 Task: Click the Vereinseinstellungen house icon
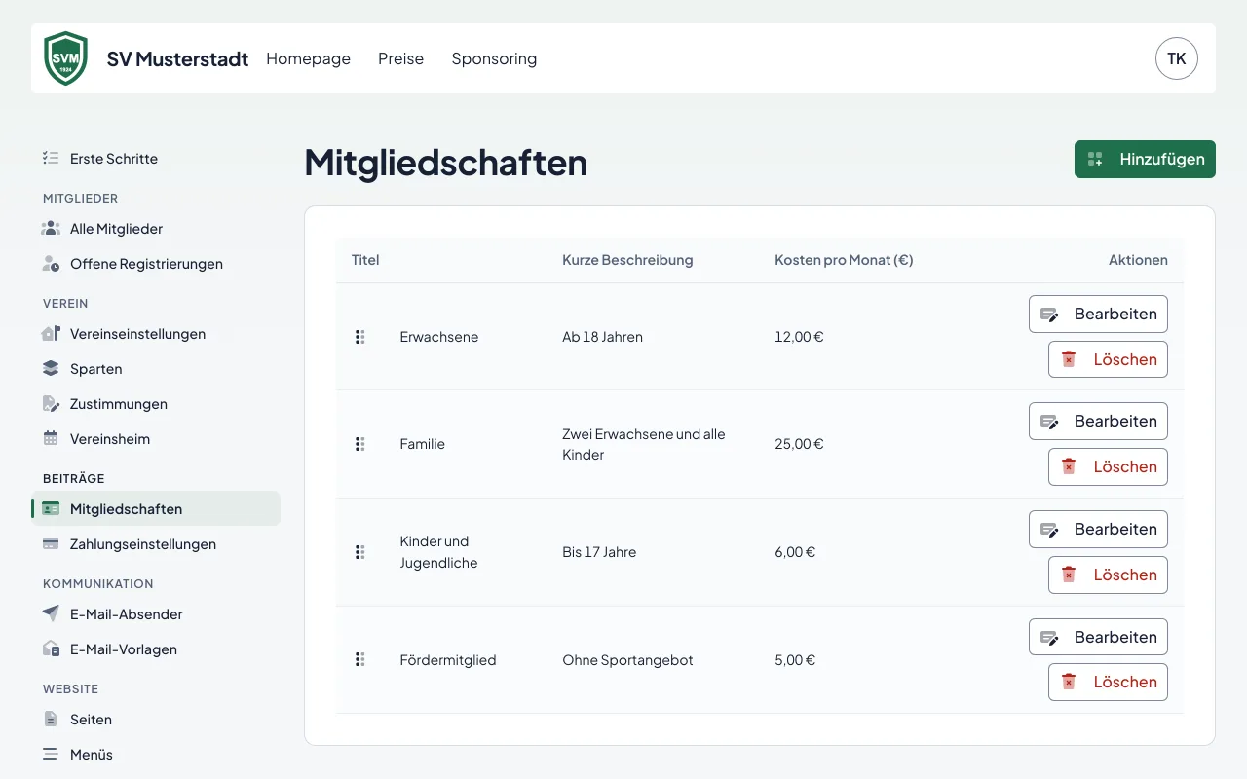(x=51, y=333)
